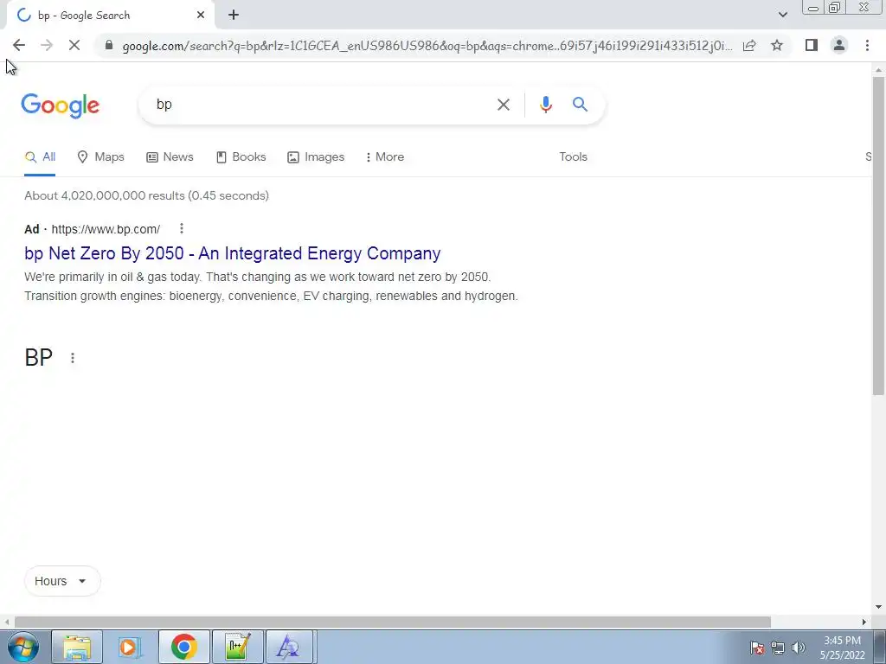Open ad options three-dot menu
Screen dimensions: 886x664
[182, 228]
